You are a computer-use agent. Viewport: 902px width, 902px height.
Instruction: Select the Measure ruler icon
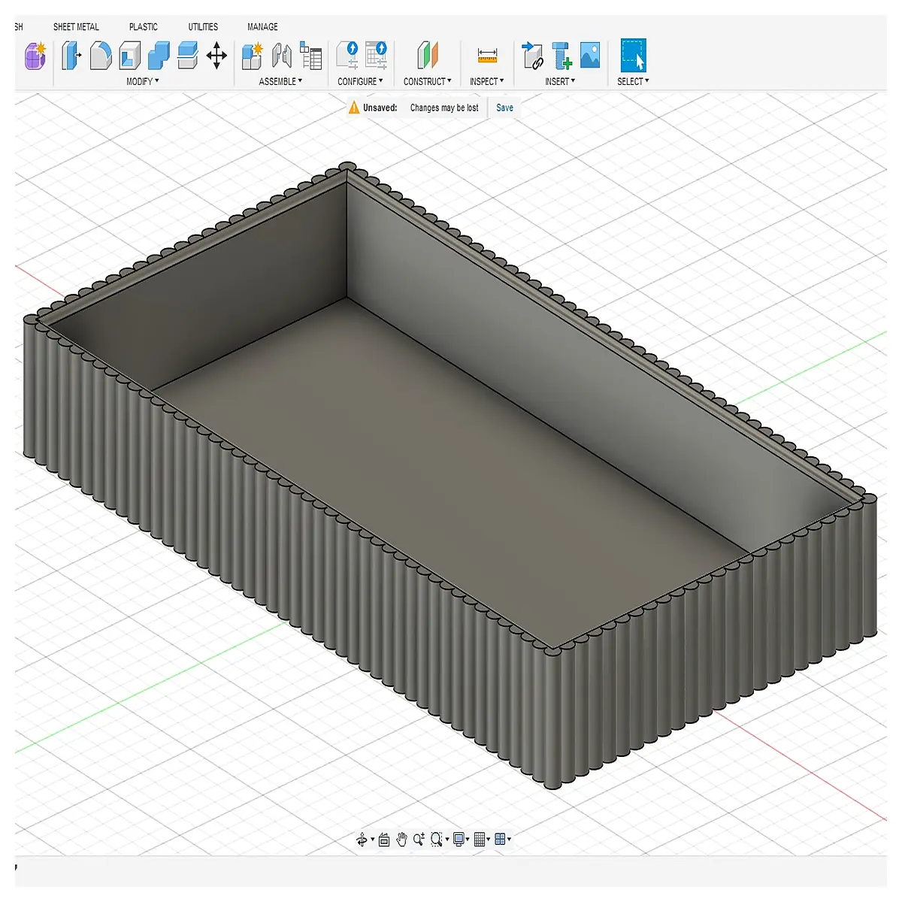coord(487,56)
